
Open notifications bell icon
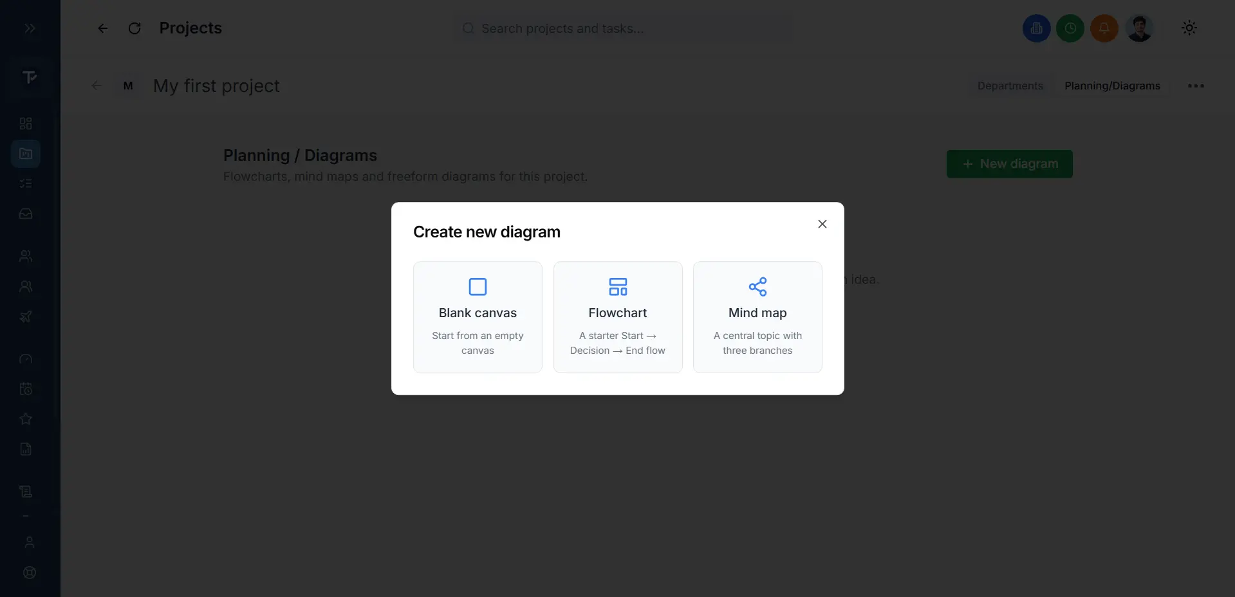(1104, 28)
